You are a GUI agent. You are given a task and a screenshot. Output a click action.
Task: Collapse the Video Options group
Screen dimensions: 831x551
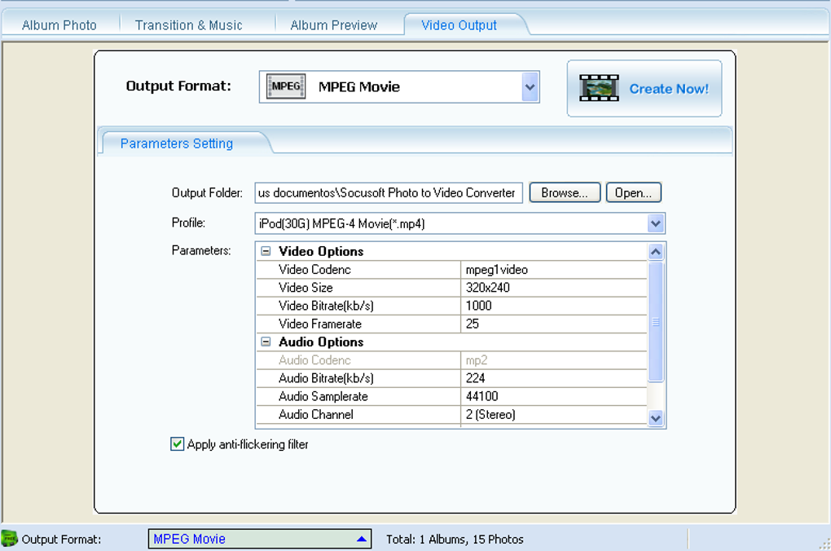click(266, 252)
